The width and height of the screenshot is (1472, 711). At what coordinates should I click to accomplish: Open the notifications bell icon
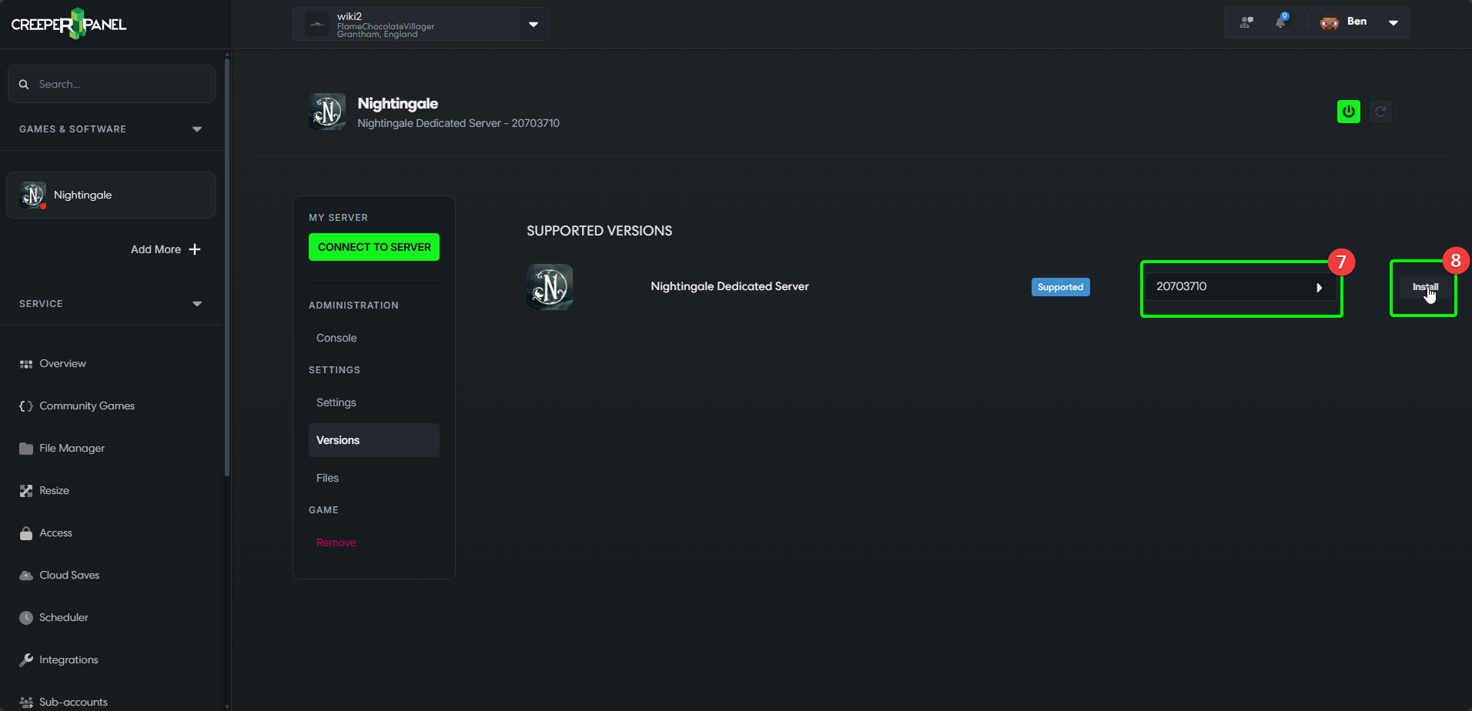pos(1280,22)
